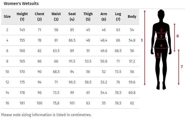Click the red number 2 chest marker
The width and height of the screenshot is (185, 119).
pyautogui.click(x=161, y=30)
